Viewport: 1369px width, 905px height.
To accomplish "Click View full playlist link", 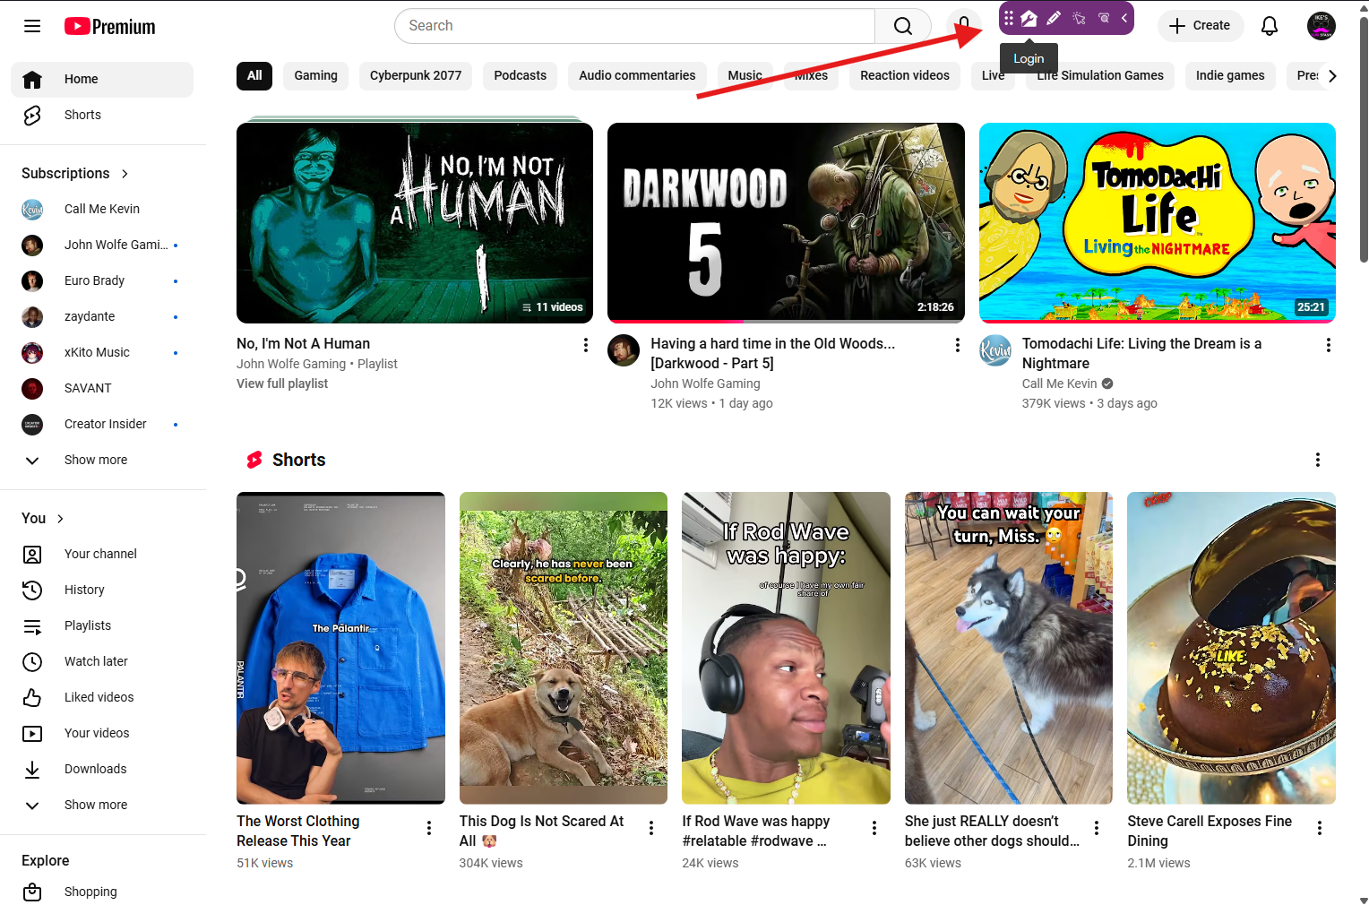I will [x=282, y=384].
